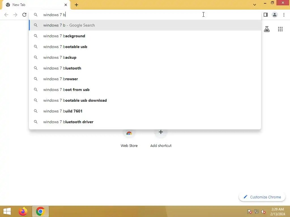Click the muted volume tray icon
The width and height of the screenshot is (290, 217).
[263, 211]
